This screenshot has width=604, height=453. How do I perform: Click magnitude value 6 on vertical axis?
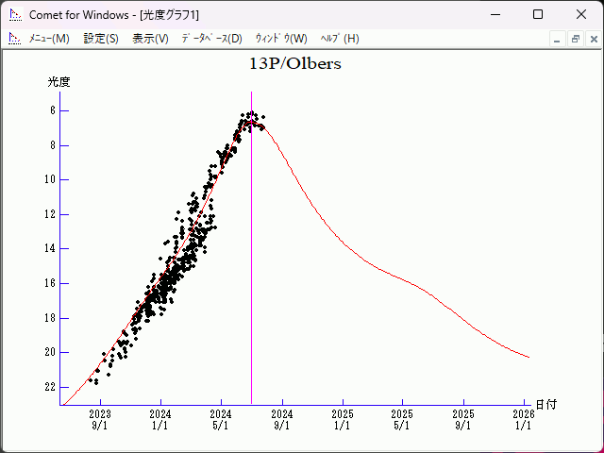pyautogui.click(x=53, y=110)
